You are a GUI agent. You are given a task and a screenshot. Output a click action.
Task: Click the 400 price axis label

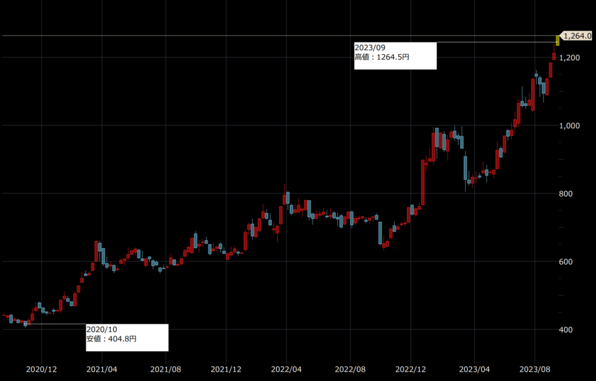[x=566, y=330]
